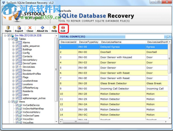Click the Devices table icon

click(20, 70)
